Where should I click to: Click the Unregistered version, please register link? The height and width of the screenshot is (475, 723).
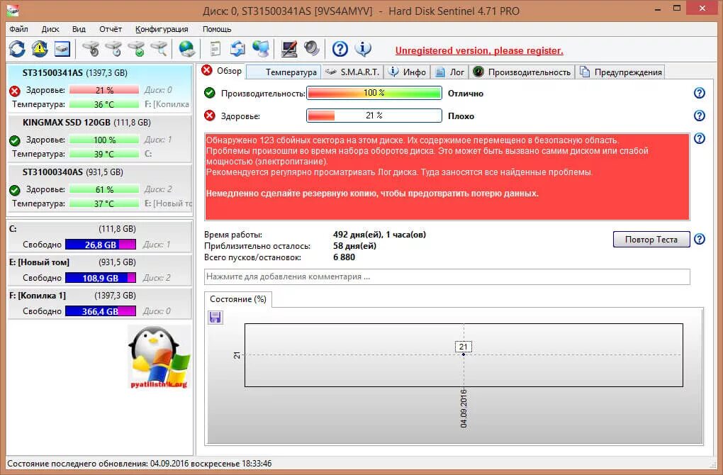479,51
